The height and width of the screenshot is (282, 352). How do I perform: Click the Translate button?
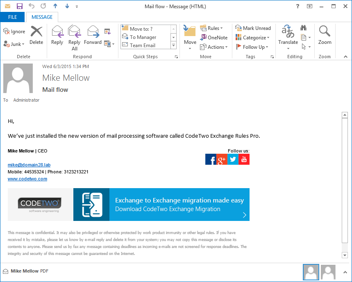click(x=288, y=37)
